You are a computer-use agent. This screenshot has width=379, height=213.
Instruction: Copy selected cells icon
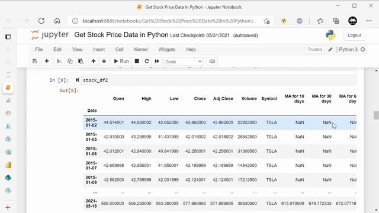coord(70,62)
